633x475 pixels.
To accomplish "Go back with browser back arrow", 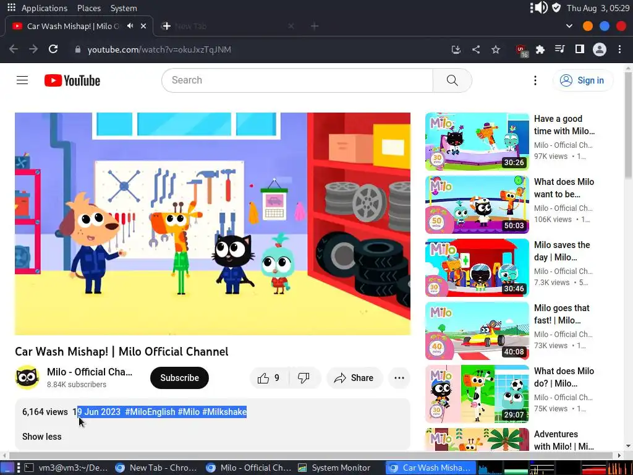I will pyautogui.click(x=14, y=49).
